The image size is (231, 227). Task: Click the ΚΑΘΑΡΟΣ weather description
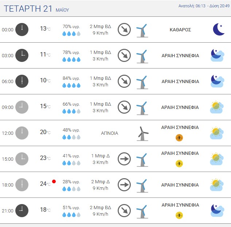point(180,30)
